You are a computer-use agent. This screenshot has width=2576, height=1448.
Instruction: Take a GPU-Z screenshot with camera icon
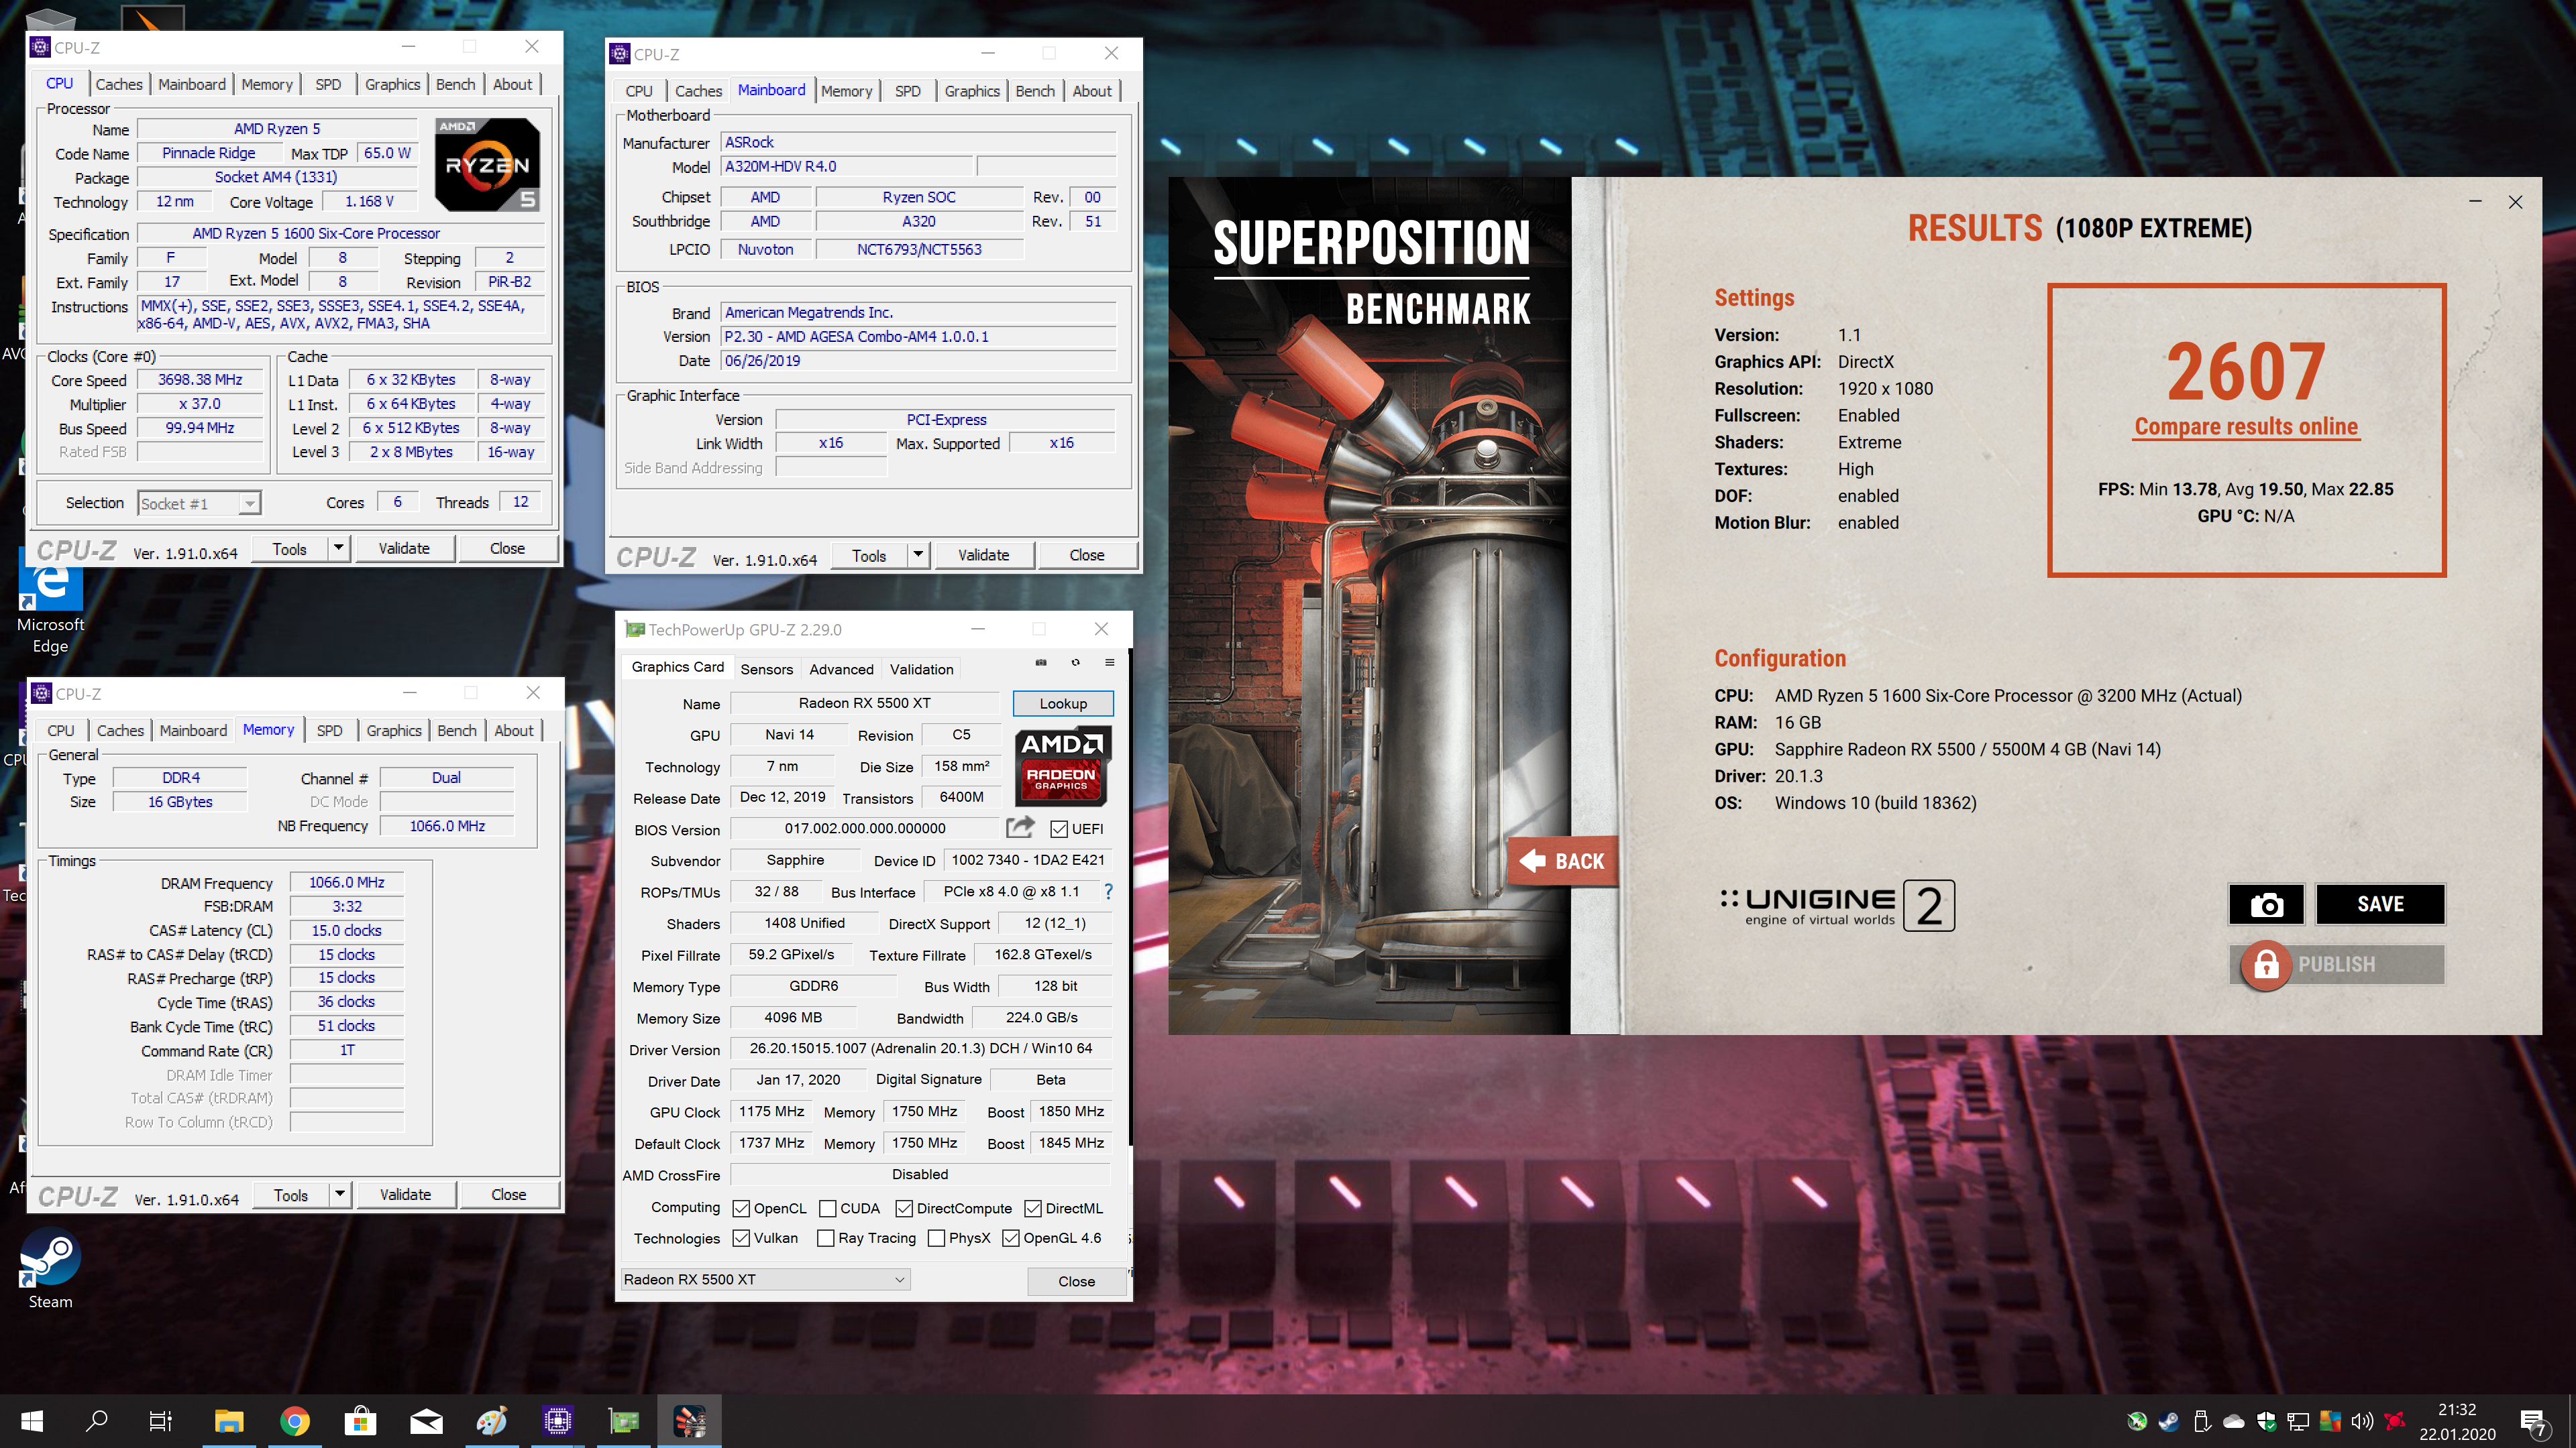(1040, 662)
